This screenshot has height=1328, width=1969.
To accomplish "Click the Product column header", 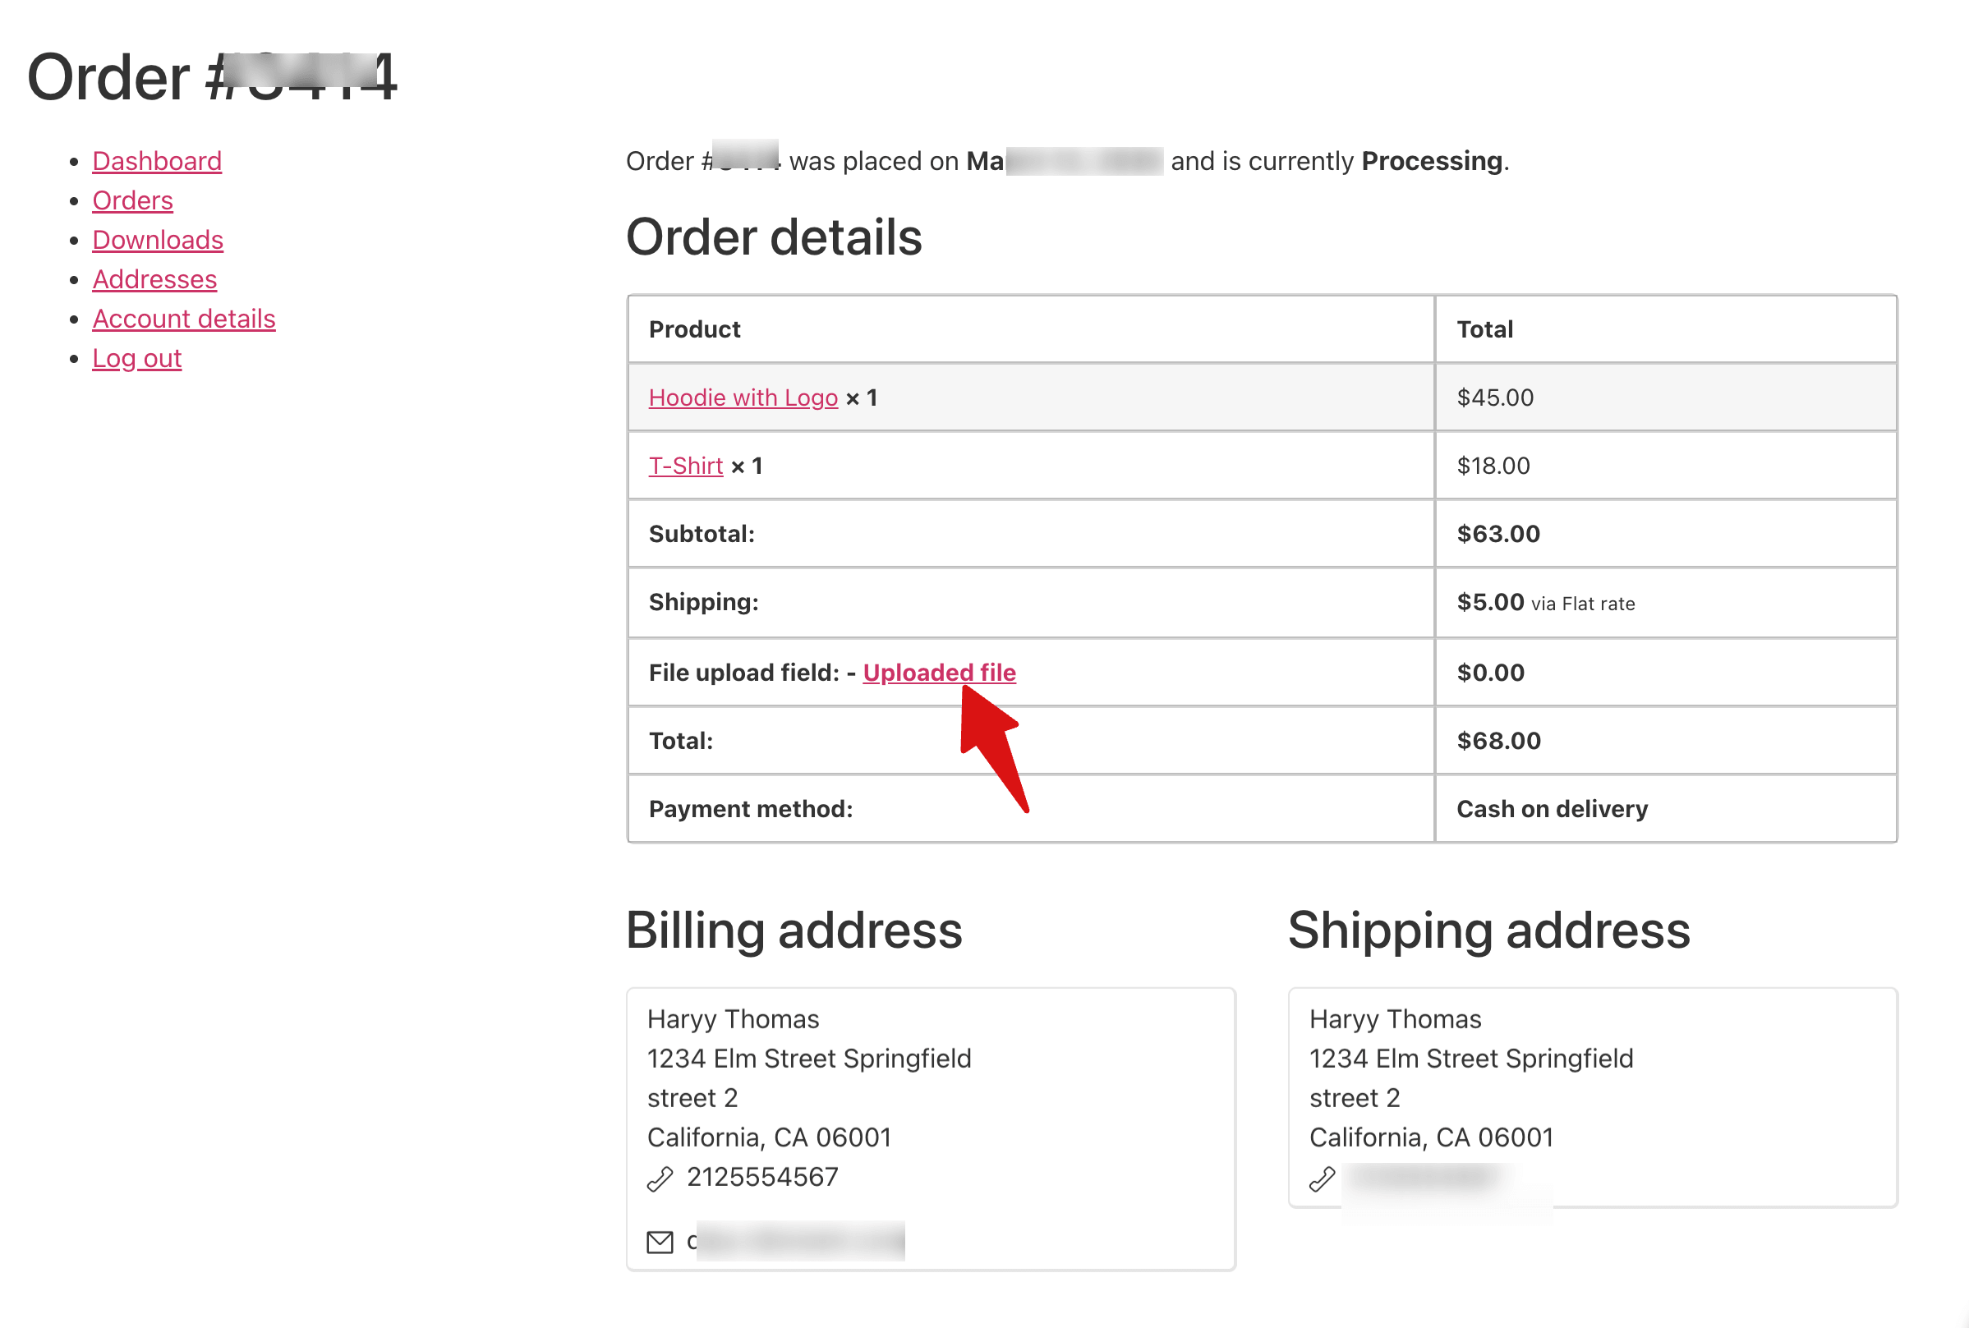I will click(x=694, y=329).
